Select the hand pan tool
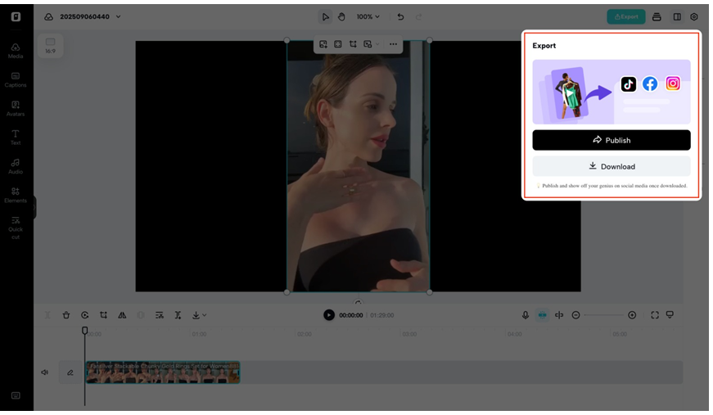The height and width of the screenshot is (415, 713). pos(341,16)
